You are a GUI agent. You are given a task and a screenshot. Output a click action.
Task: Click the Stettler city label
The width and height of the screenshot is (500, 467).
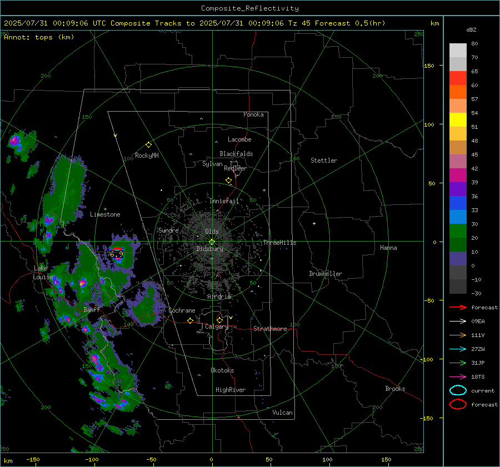[324, 160]
